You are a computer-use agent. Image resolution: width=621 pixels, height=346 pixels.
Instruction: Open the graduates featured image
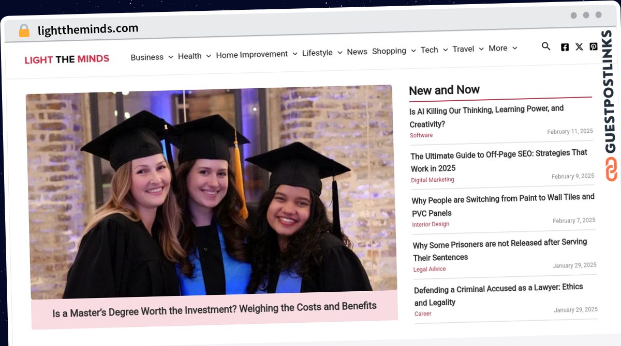[211, 192]
